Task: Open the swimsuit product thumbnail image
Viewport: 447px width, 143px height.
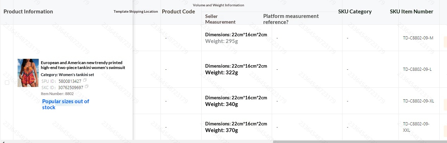Action: [28, 73]
